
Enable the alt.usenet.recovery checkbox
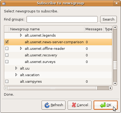7,55
